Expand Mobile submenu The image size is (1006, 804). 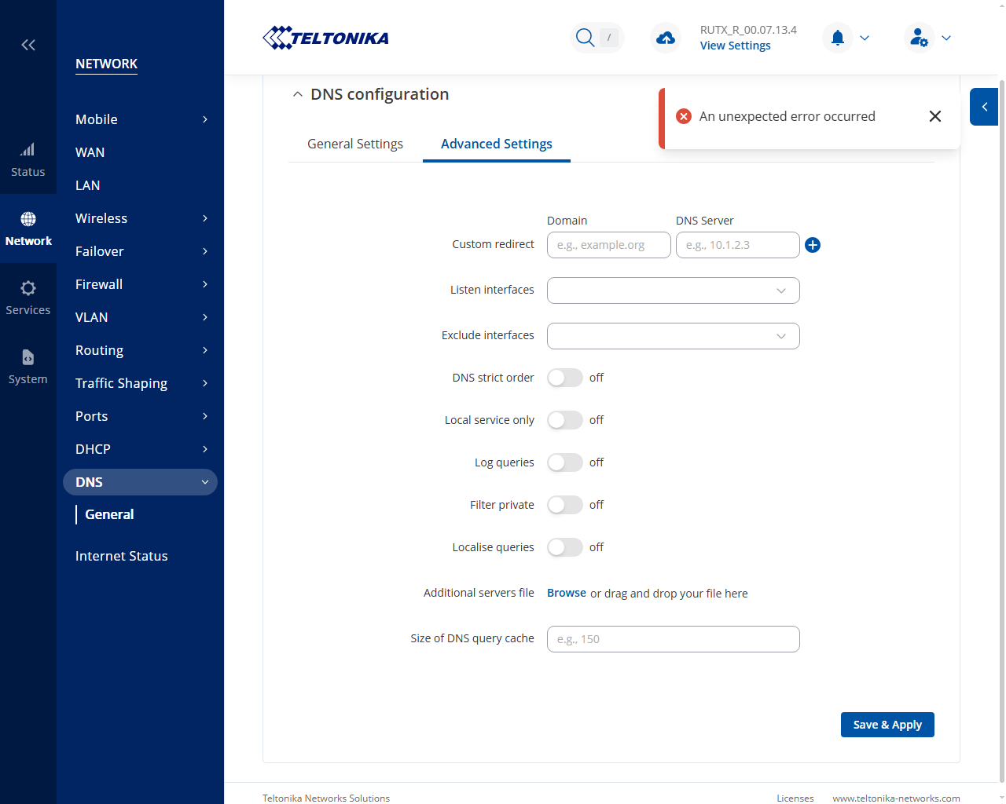205,119
